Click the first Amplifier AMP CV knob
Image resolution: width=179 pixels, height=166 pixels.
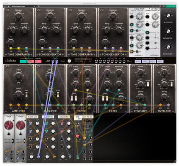pos(19,76)
